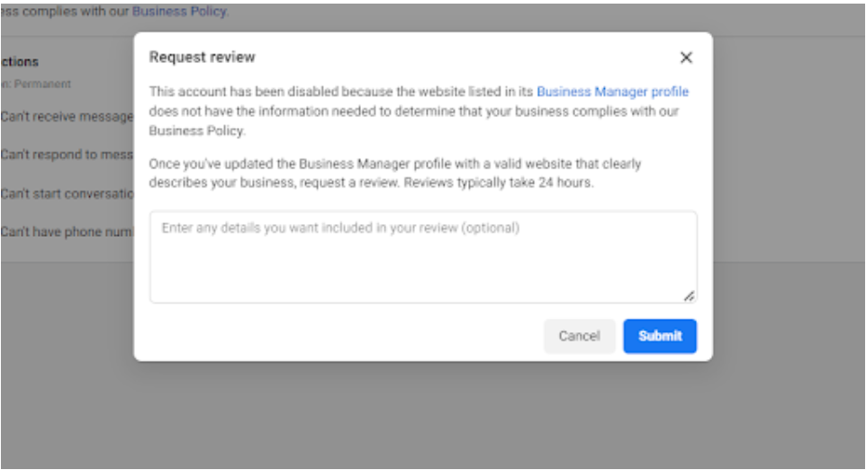Click the Business Policy text inside dialog
Image resolution: width=866 pixels, height=470 pixels.
(x=197, y=131)
